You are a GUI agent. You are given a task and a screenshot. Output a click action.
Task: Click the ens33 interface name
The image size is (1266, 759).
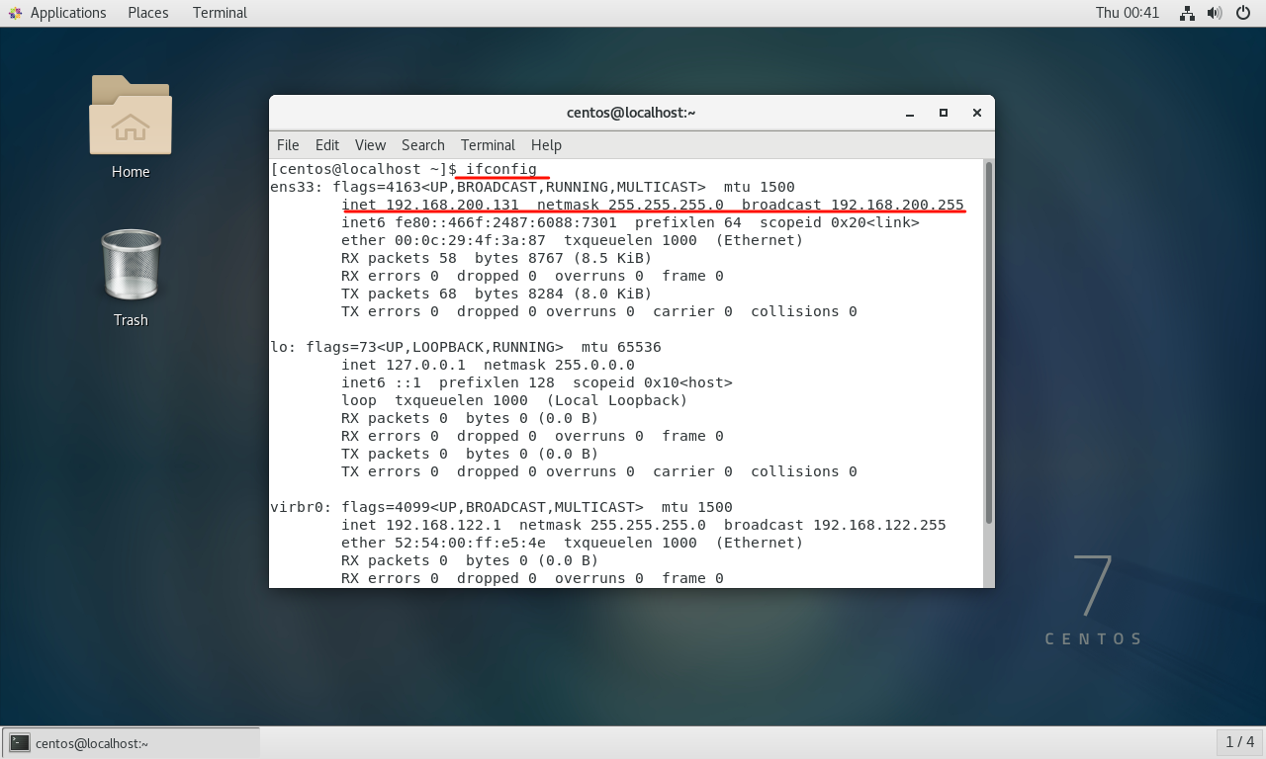click(x=293, y=187)
